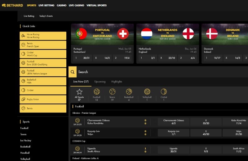Click the Rugby Union ball icon
The width and height of the screenshot is (248, 161).
coord(23,99)
